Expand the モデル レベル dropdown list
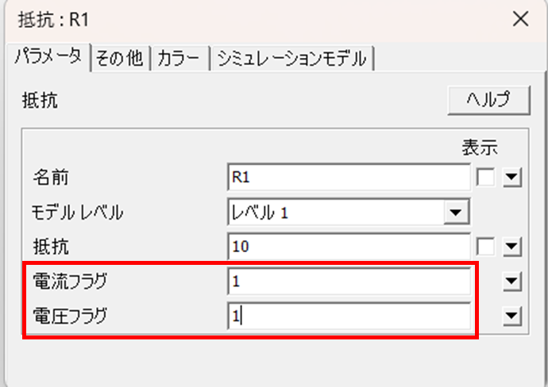 pyautogui.click(x=455, y=213)
